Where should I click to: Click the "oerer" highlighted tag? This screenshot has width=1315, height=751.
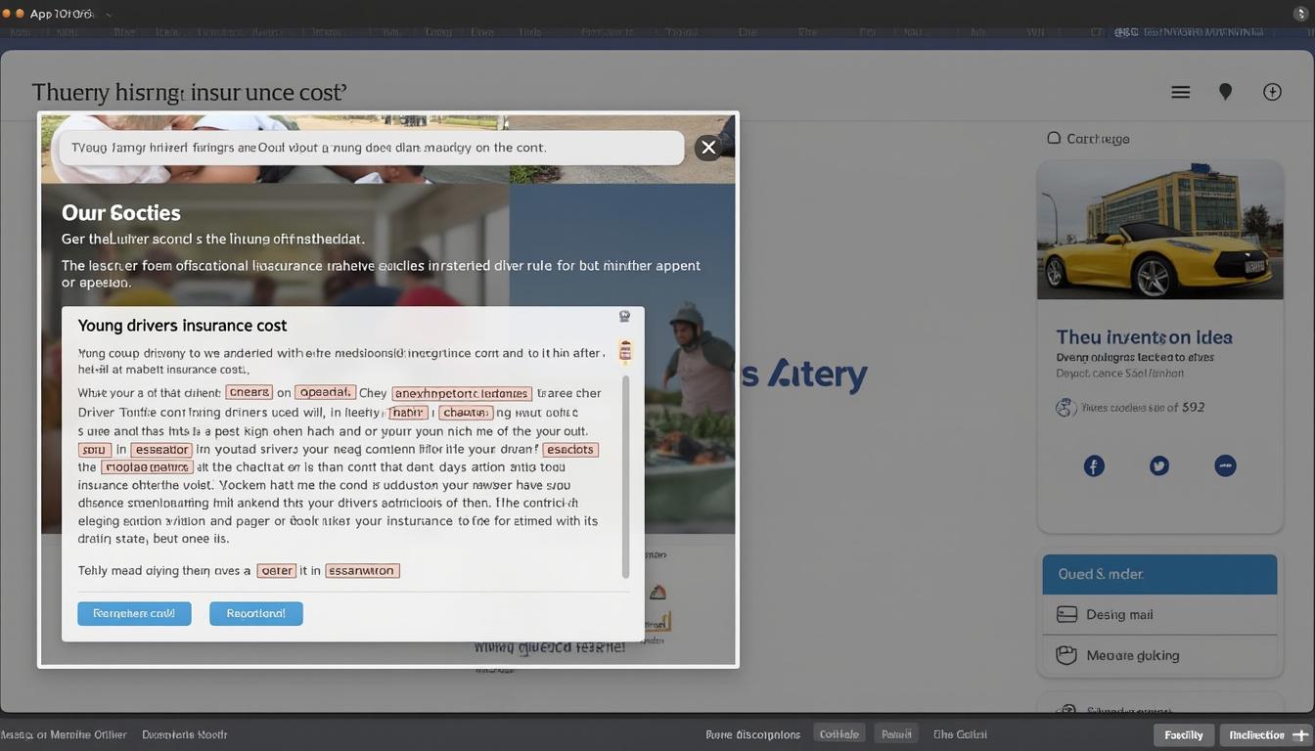click(277, 570)
